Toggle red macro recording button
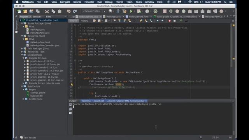Image resolution: width=249 pixels, height=140 pixels. pyautogui.click(x=170, y=21)
